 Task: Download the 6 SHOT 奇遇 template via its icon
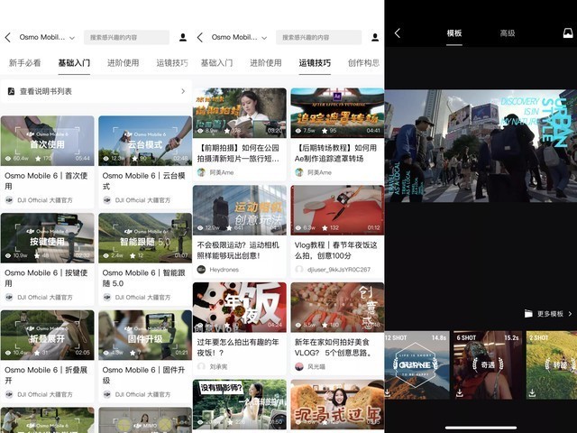(459, 393)
